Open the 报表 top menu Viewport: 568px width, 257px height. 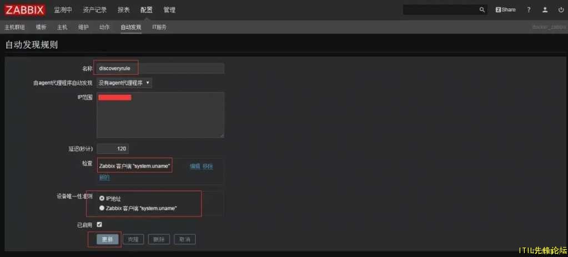point(123,10)
